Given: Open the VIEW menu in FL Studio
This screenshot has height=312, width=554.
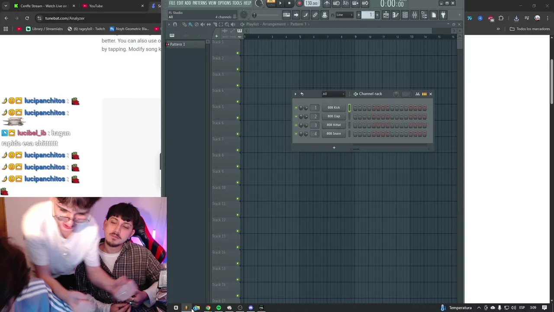Looking at the screenshot, I should pos(212,3).
